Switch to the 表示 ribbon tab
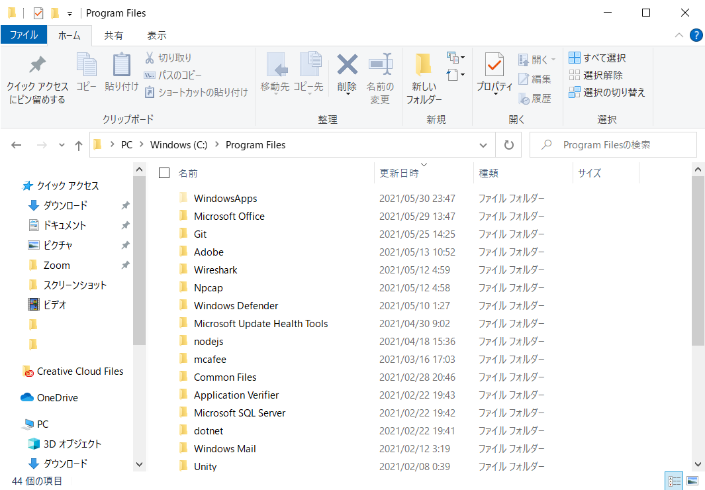Screen dimensions: 705x490 156,35
